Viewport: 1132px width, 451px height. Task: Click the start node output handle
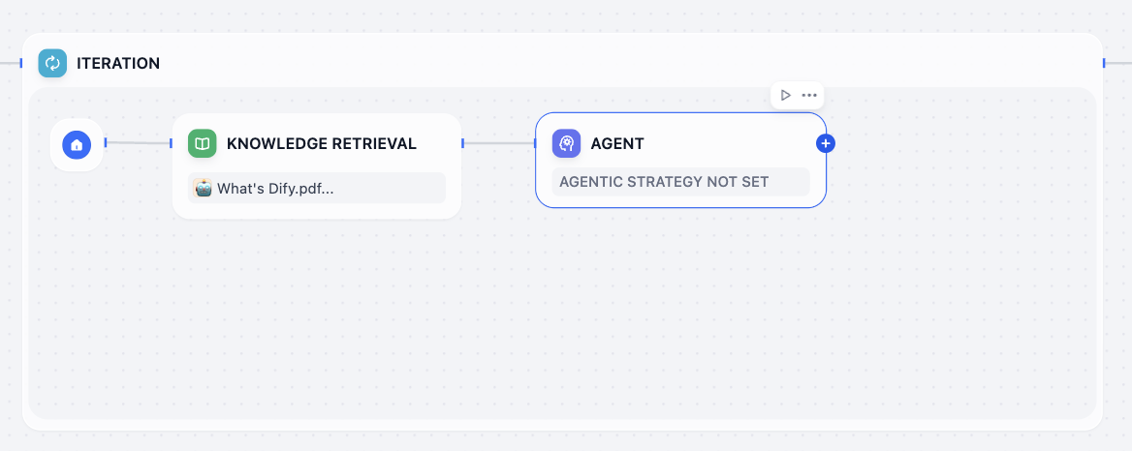tap(105, 143)
